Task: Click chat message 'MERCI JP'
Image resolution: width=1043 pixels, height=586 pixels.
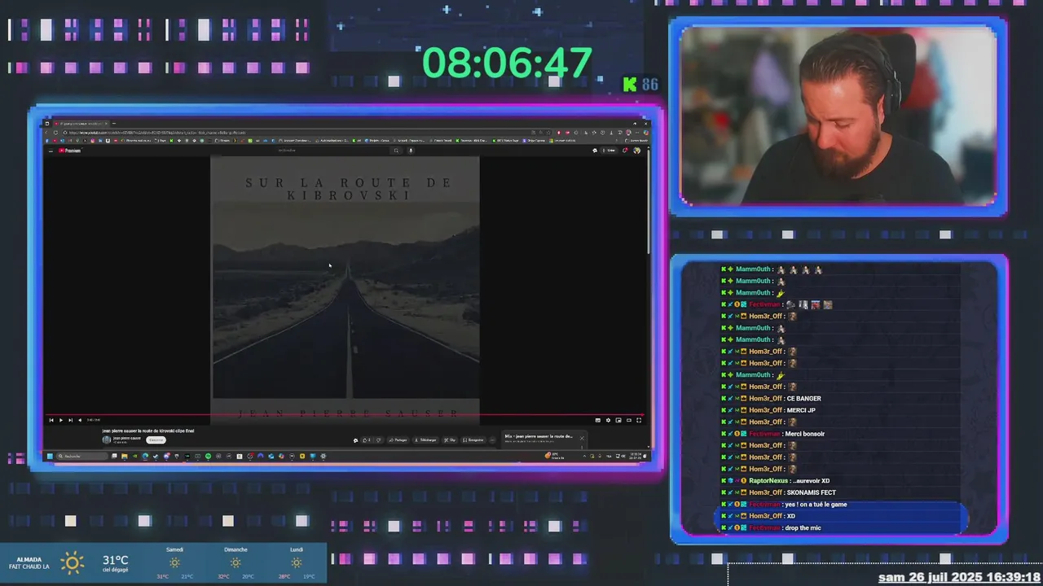Action: click(801, 410)
